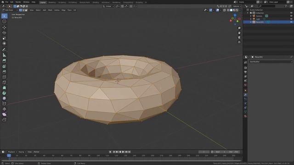
Task: Select the Annotate tool
Action: [4, 50]
